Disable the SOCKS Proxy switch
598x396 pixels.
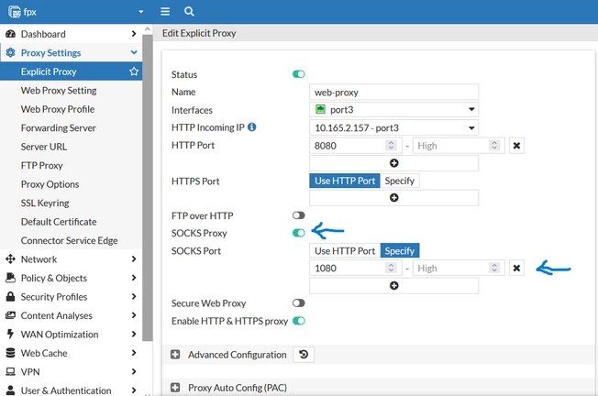[x=299, y=233]
